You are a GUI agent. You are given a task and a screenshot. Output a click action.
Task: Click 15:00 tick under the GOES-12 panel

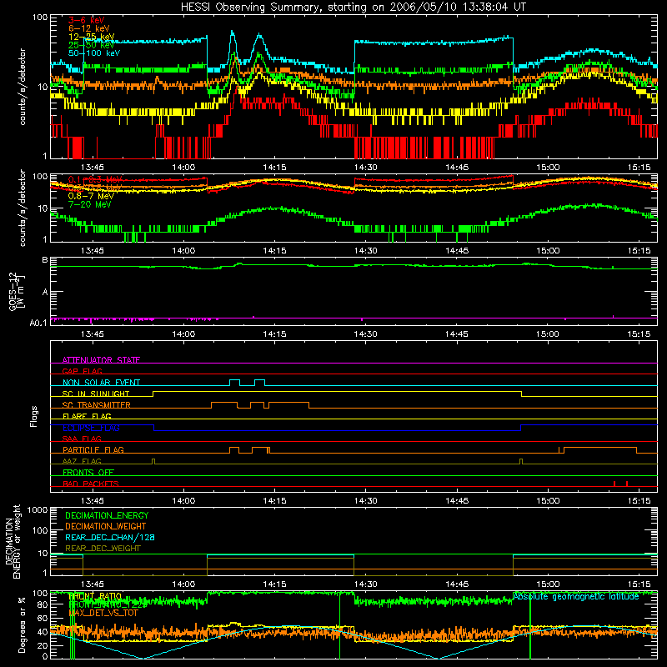[548, 334]
